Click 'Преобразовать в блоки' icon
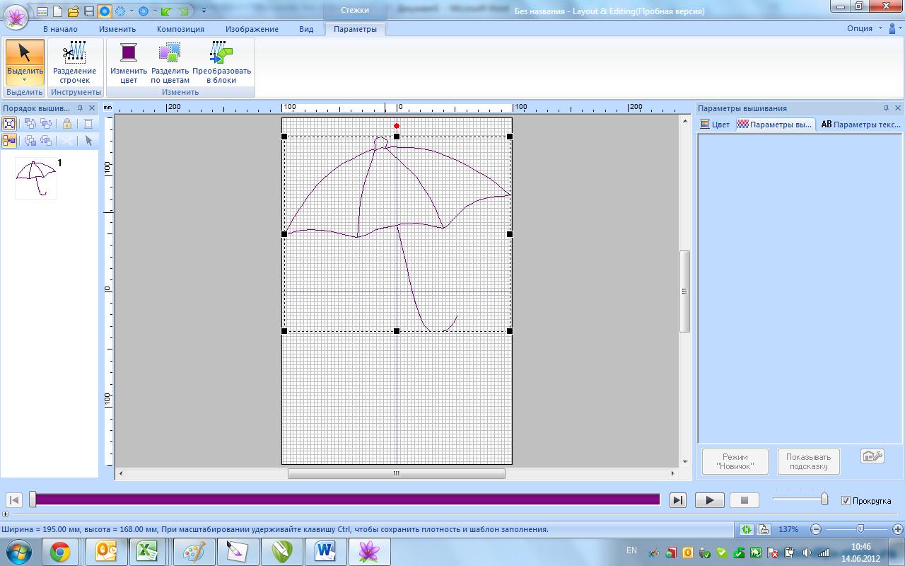The image size is (905, 566). pos(221,62)
